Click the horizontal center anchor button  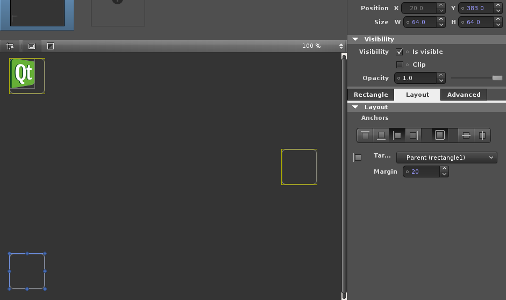(x=482, y=135)
